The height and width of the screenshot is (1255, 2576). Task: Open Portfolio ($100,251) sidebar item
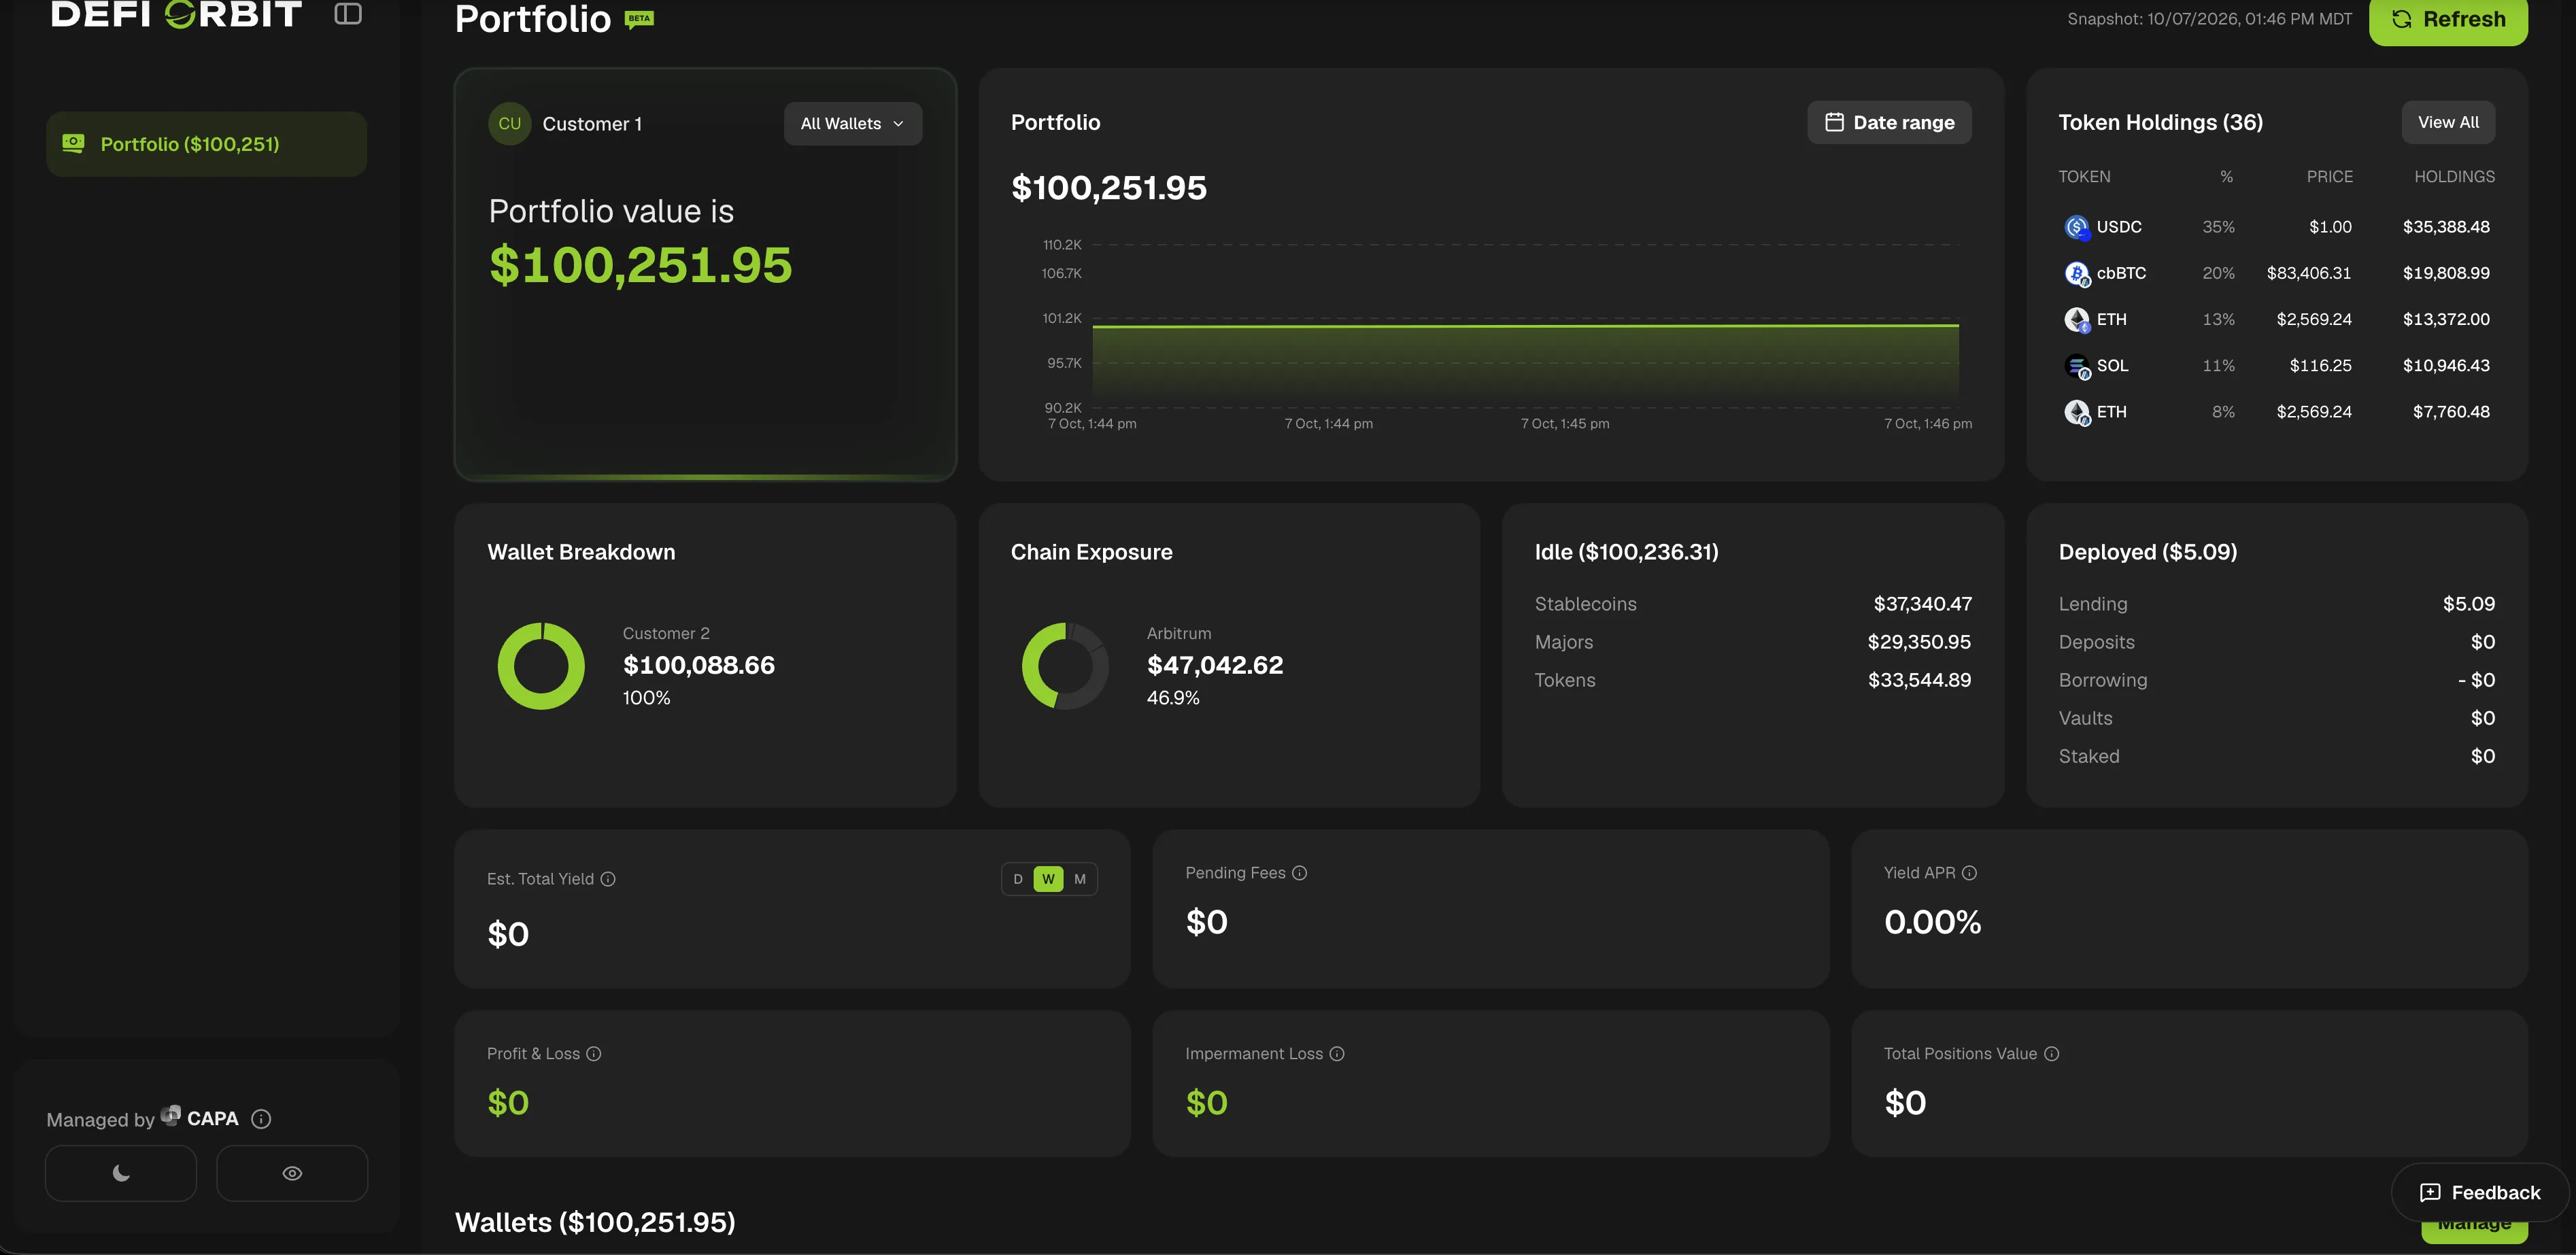206,144
